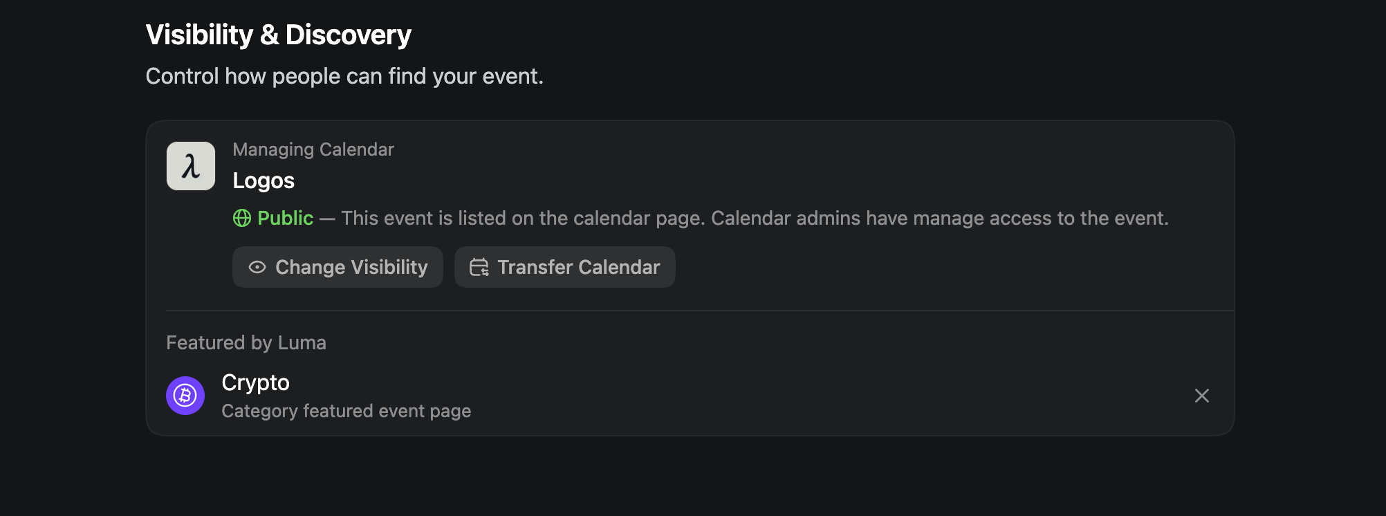The width and height of the screenshot is (1386, 516).
Task: Click the Crypto category title
Action: pos(255,383)
